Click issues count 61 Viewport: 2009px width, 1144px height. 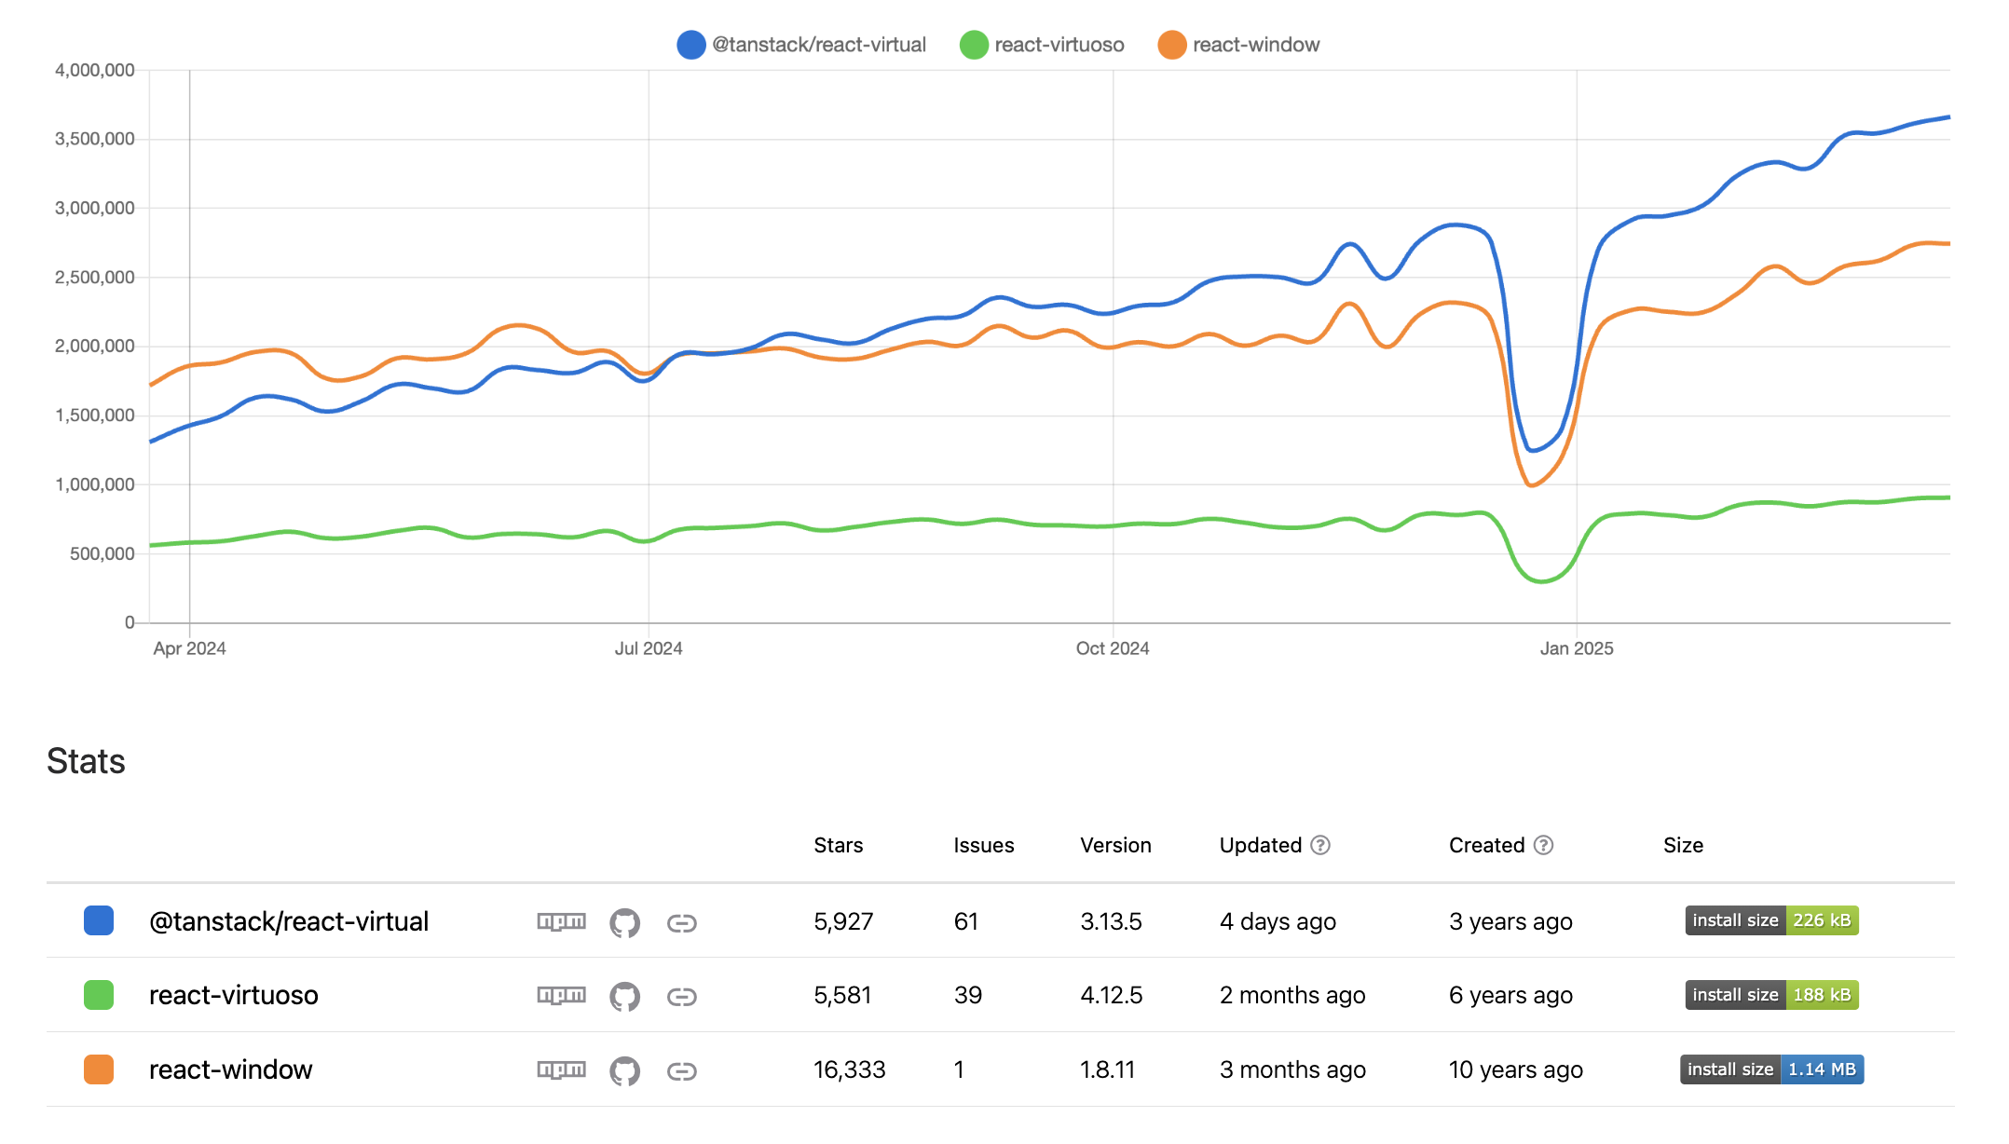pyautogui.click(x=966, y=921)
